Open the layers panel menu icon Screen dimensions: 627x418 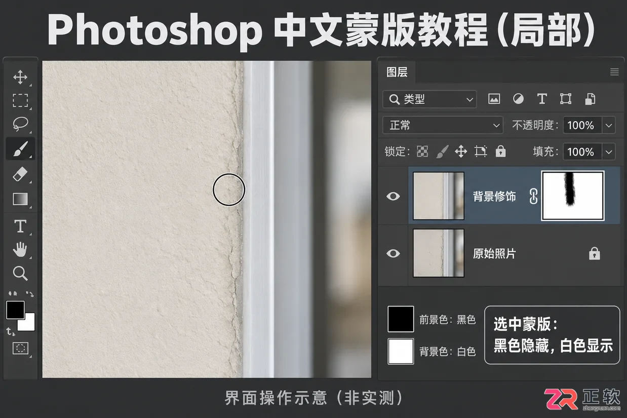tap(614, 72)
